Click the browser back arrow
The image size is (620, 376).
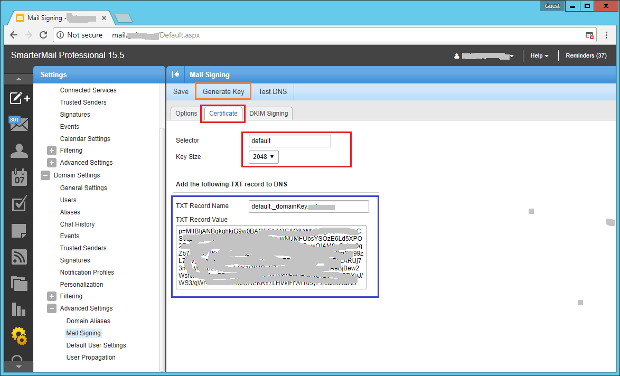pyautogui.click(x=14, y=35)
